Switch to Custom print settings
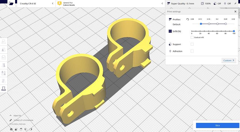The image size is (240, 132). click(229, 60)
